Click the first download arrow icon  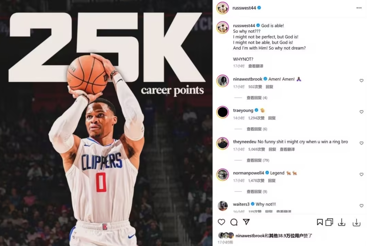[x=341, y=222]
